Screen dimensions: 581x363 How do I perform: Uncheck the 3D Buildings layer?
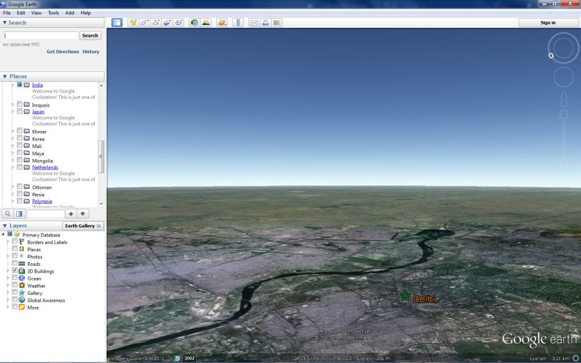[x=15, y=271]
